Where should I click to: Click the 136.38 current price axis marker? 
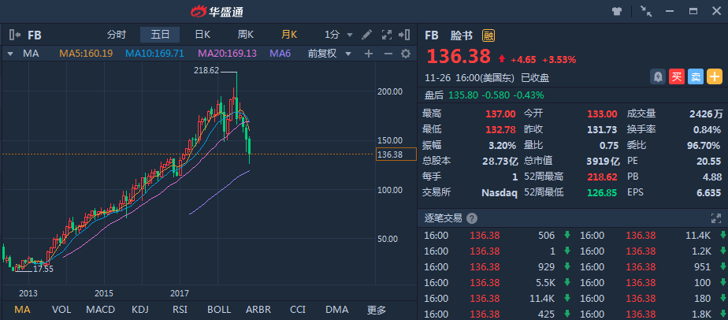tap(396, 154)
